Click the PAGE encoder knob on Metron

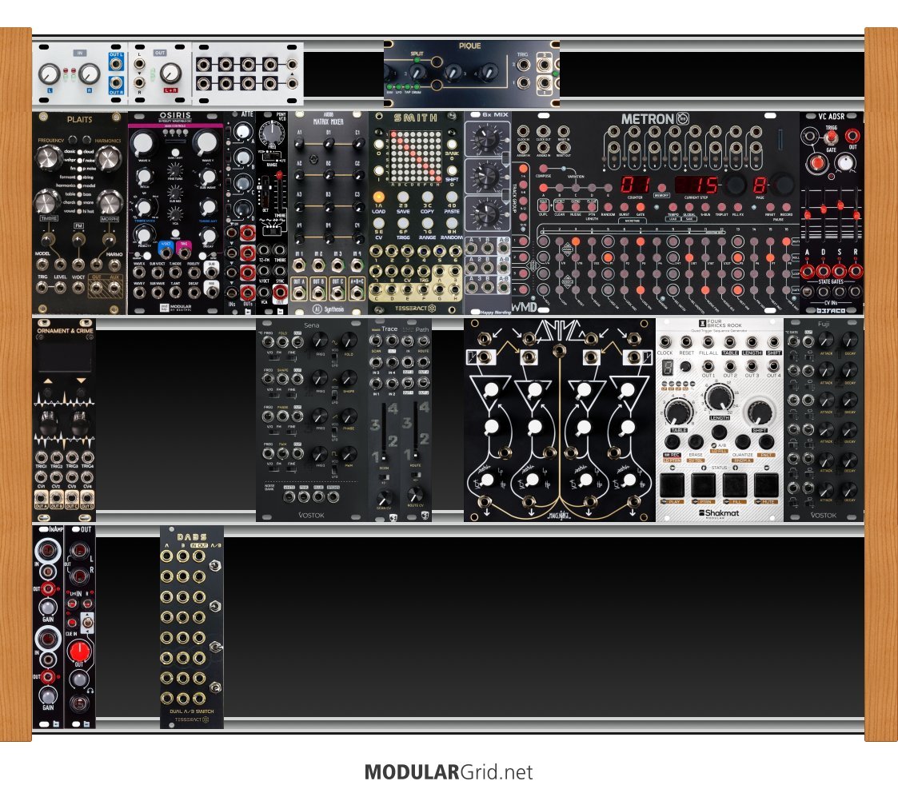click(x=783, y=185)
